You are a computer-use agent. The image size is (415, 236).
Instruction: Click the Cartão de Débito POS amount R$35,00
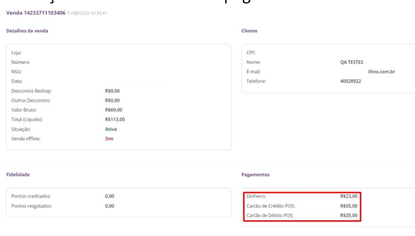coord(349,215)
